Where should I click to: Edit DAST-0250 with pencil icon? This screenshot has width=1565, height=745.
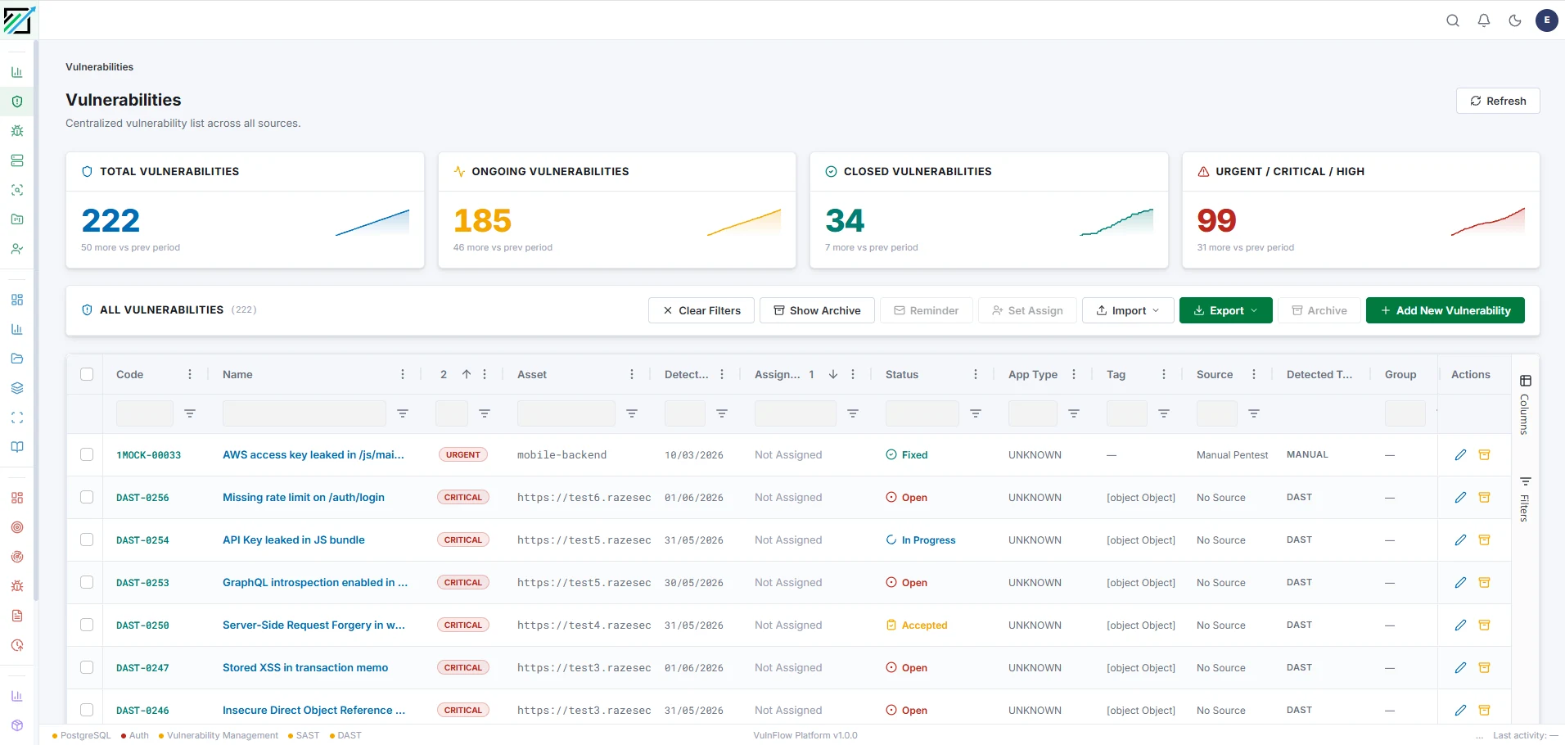coord(1460,625)
